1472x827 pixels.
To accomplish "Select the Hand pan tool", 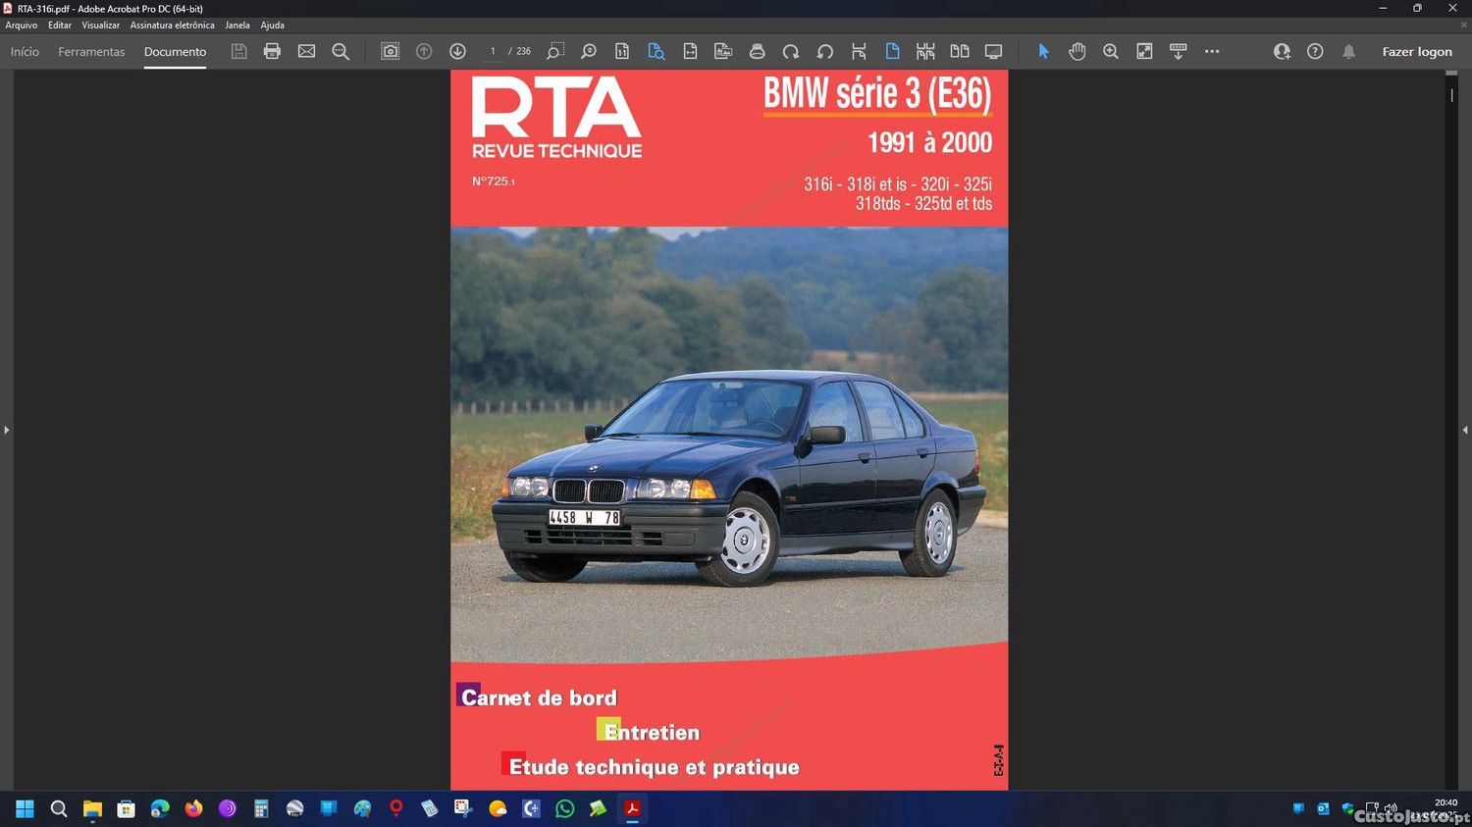I will [x=1077, y=51].
